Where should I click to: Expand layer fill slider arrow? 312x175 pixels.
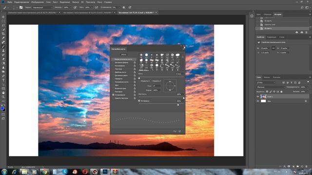307,92
